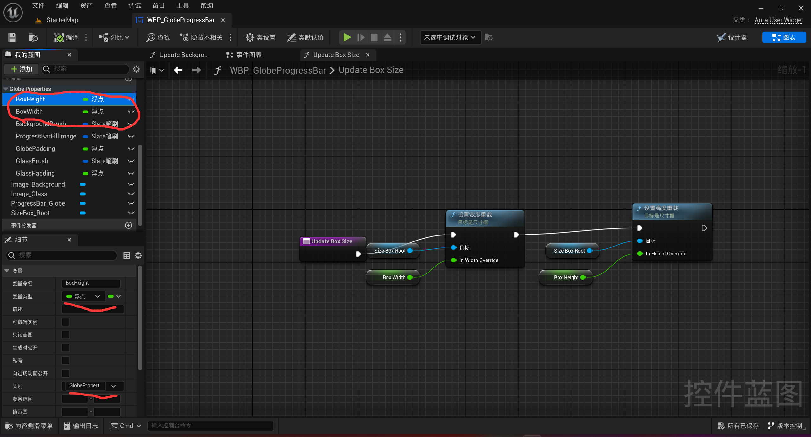Click WBP_GlobeProgressBar in breadcrumb
Viewport: 811px width, 437px height.
coord(278,70)
